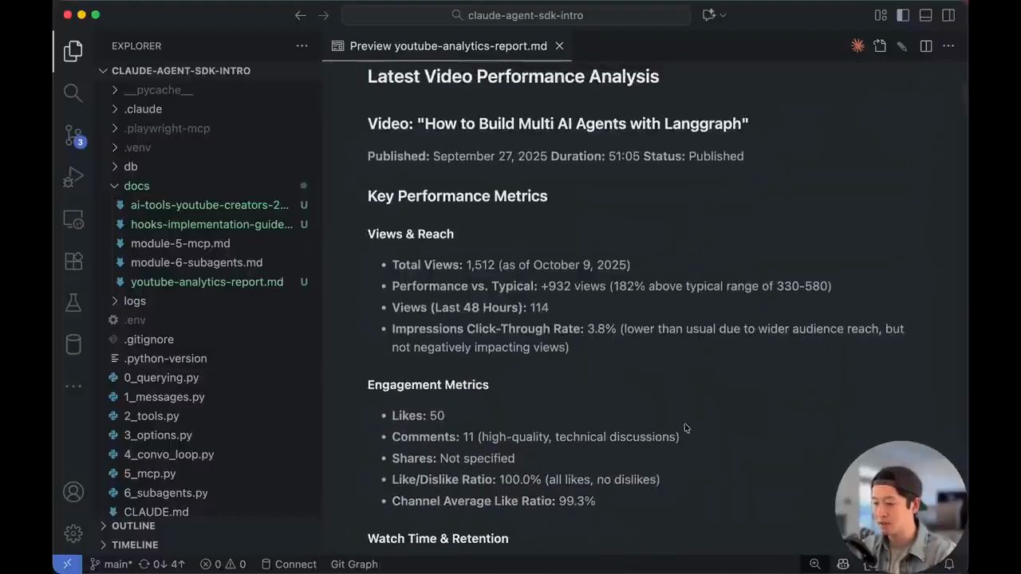The height and width of the screenshot is (574, 1021).
Task: Open Explorer Views and More Actions menu
Action: click(302, 46)
